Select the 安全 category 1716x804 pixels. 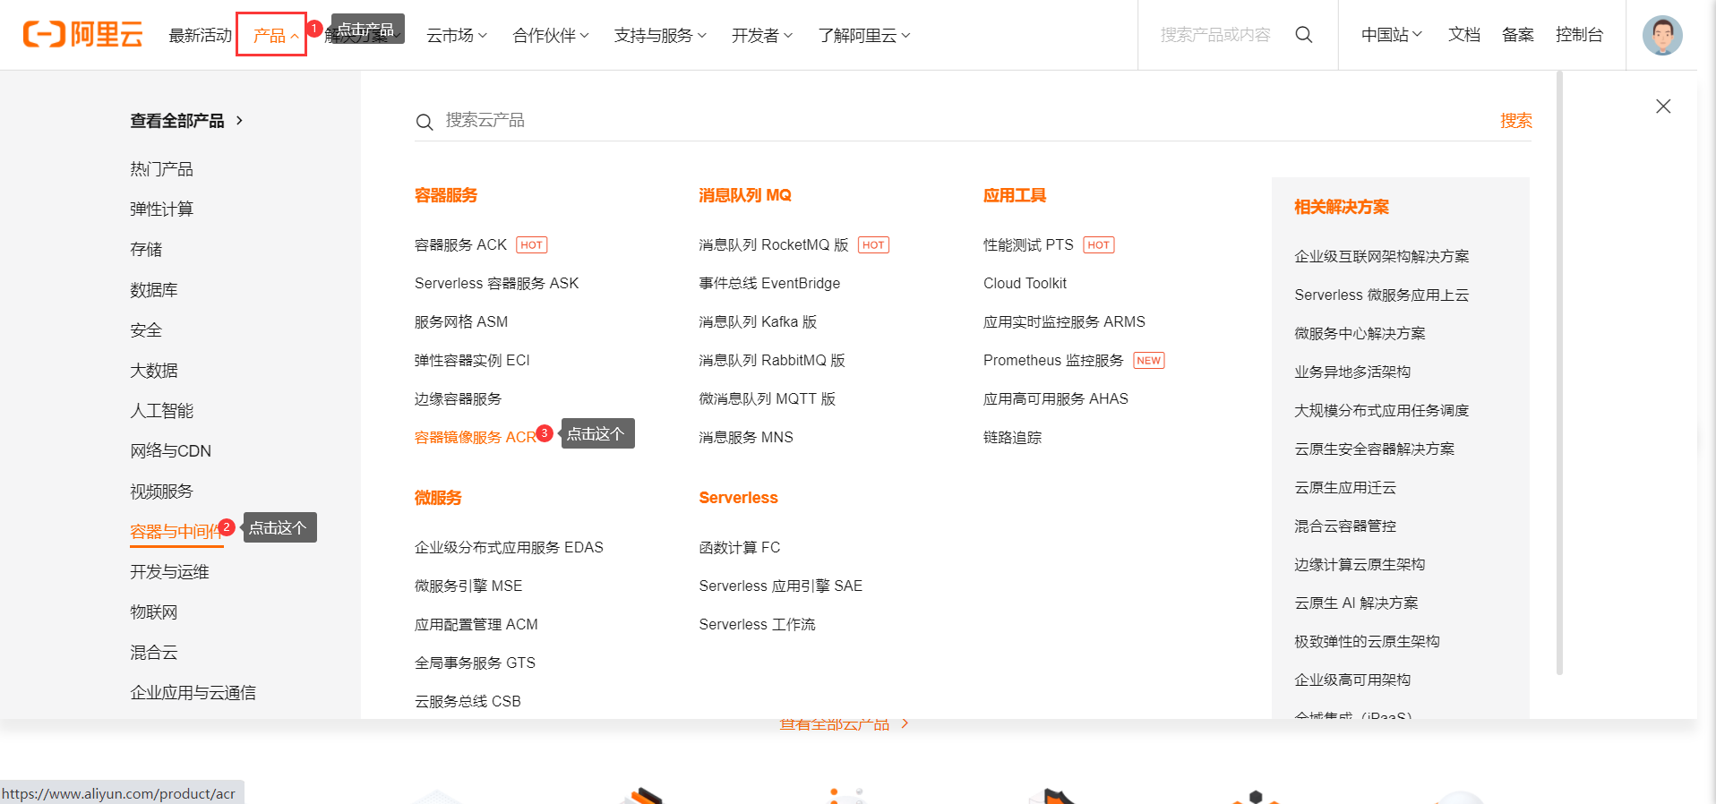[146, 329]
